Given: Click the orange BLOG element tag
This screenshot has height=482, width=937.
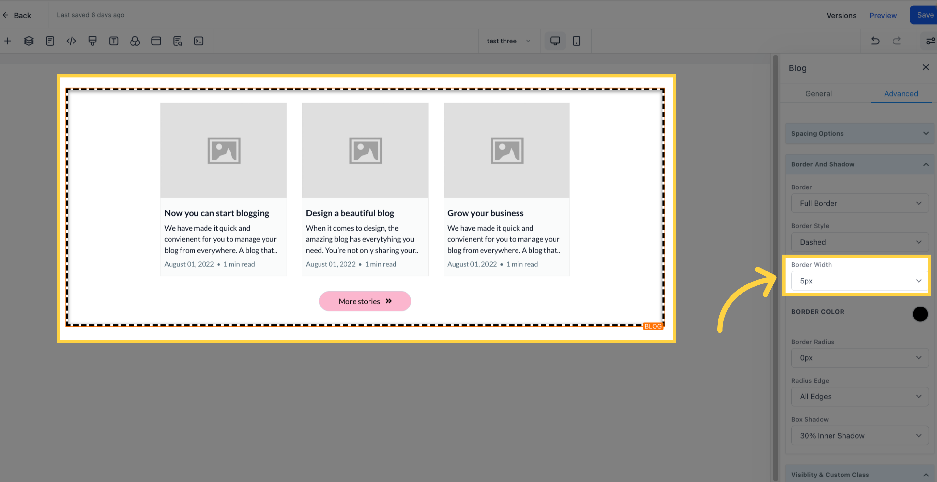Looking at the screenshot, I should pos(653,326).
